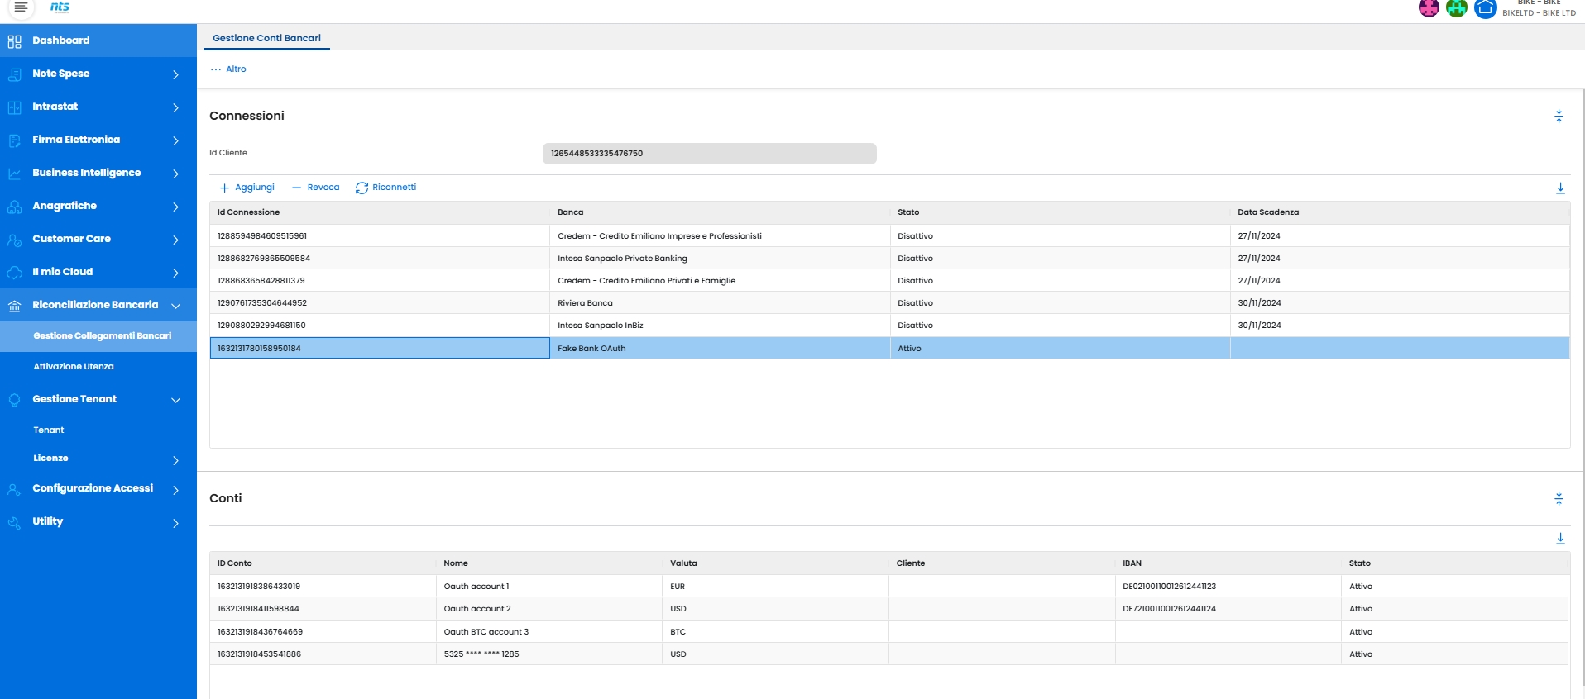The image size is (1585, 699).
Task: Export the Conti grid with download icon
Action: [x=1560, y=539]
